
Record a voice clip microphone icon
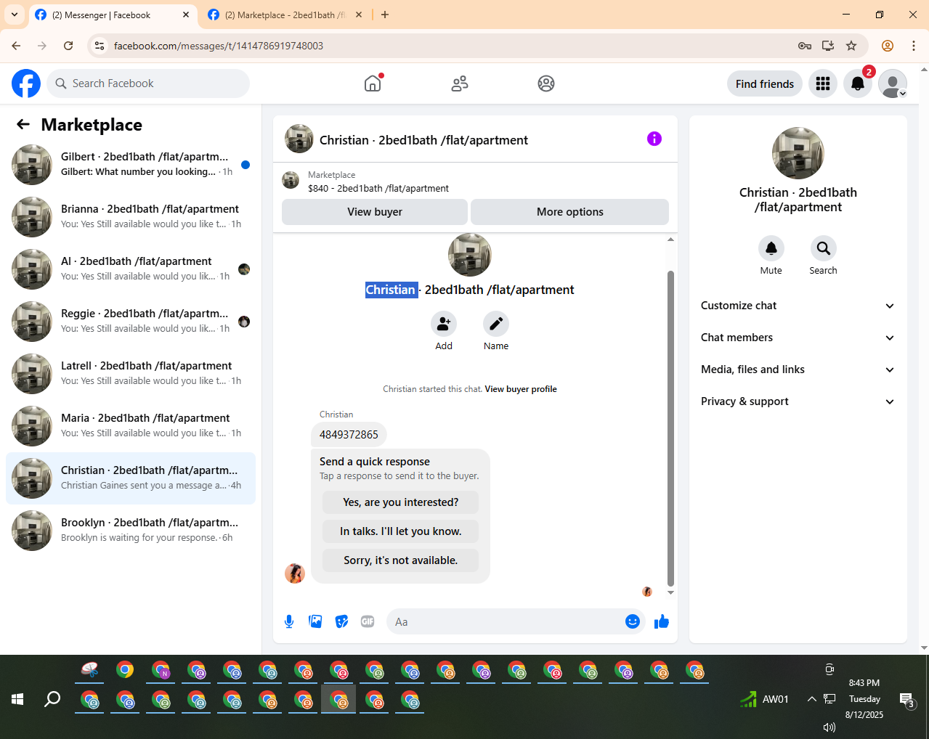coord(289,621)
